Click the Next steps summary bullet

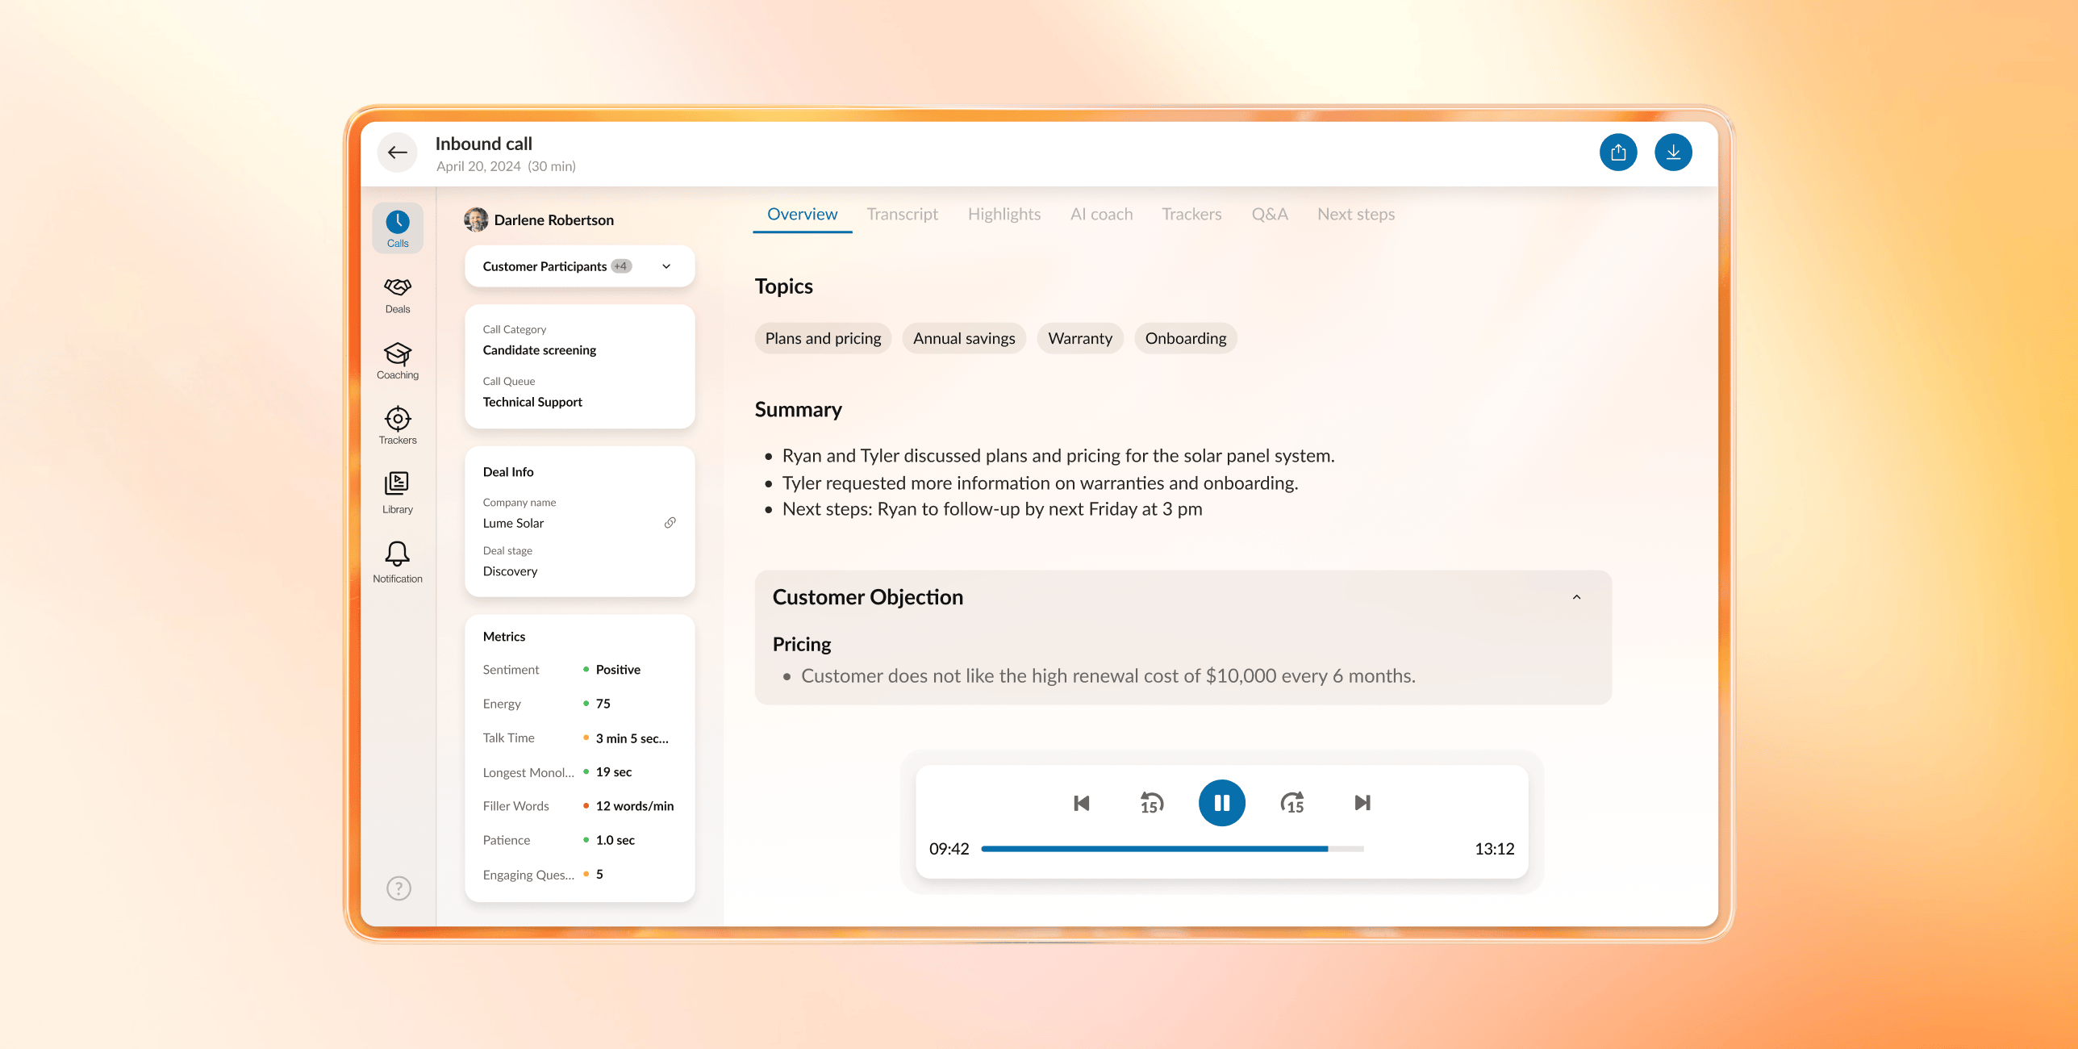point(991,509)
